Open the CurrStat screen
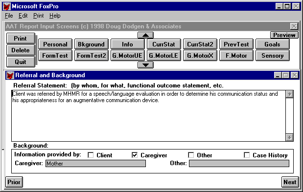The height and width of the screenshot is (192, 303). (x=164, y=44)
